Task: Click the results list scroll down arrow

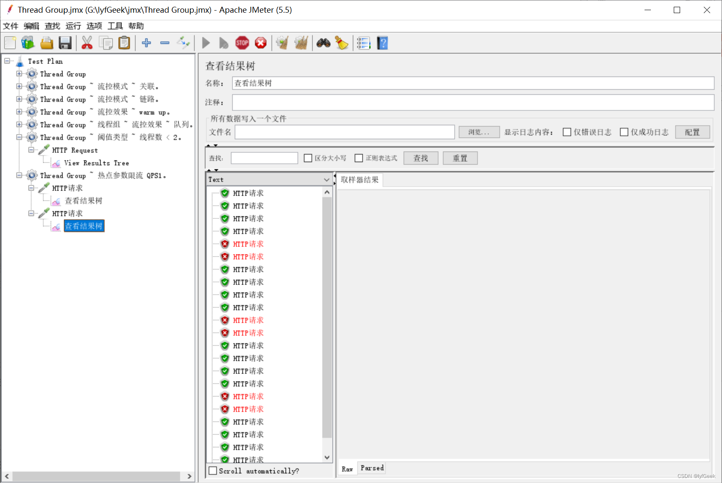Action: tap(327, 457)
